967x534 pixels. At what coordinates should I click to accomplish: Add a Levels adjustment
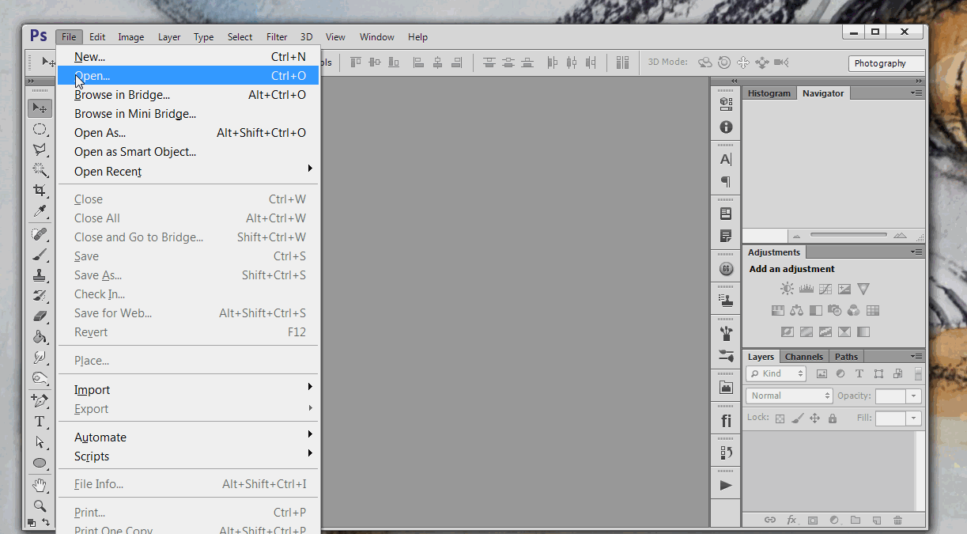[806, 289]
